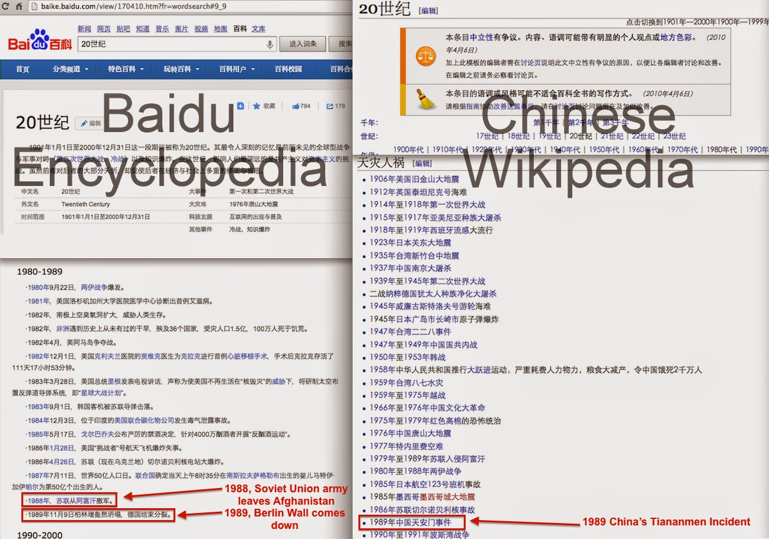Expand the 分类频道 dropdown menu
This screenshot has width=769, height=539.
(69, 69)
